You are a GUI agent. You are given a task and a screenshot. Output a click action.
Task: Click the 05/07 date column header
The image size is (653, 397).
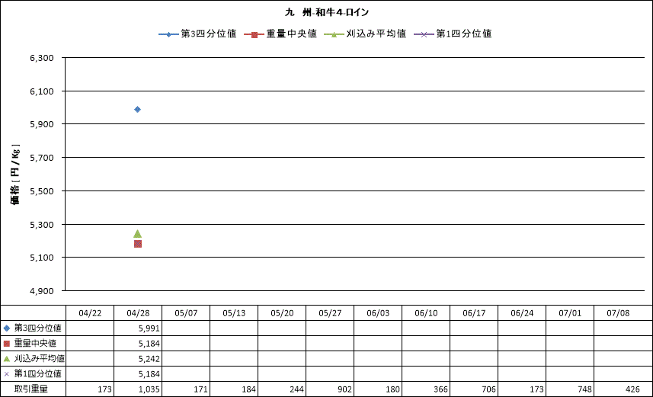tap(186, 313)
